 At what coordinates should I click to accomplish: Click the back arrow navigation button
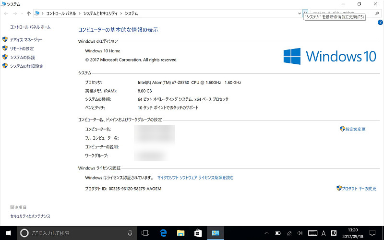[x=6, y=13]
